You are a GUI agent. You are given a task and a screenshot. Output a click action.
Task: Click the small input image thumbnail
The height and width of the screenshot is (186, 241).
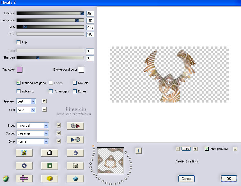111,161
